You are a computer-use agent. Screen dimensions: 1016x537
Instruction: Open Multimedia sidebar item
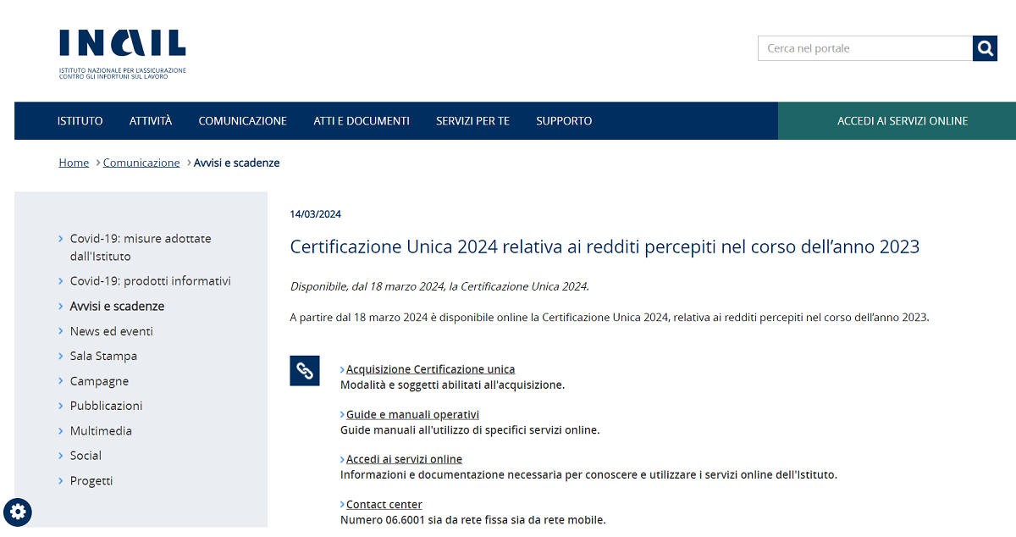pyautogui.click(x=101, y=431)
